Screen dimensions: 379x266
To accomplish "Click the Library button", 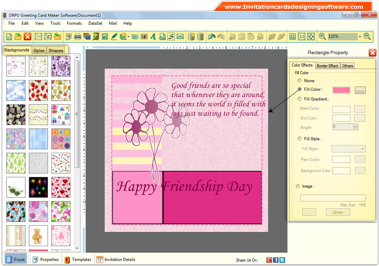I will click(338, 212).
